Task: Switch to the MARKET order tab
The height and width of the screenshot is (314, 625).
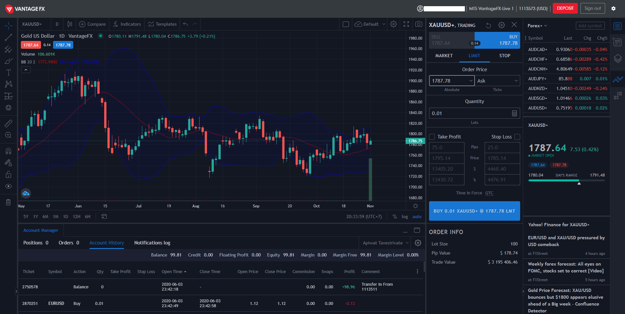Action: click(444, 56)
